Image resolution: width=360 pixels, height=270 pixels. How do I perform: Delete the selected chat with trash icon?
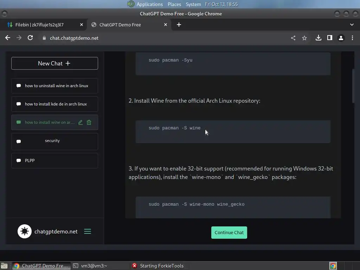tap(89, 122)
